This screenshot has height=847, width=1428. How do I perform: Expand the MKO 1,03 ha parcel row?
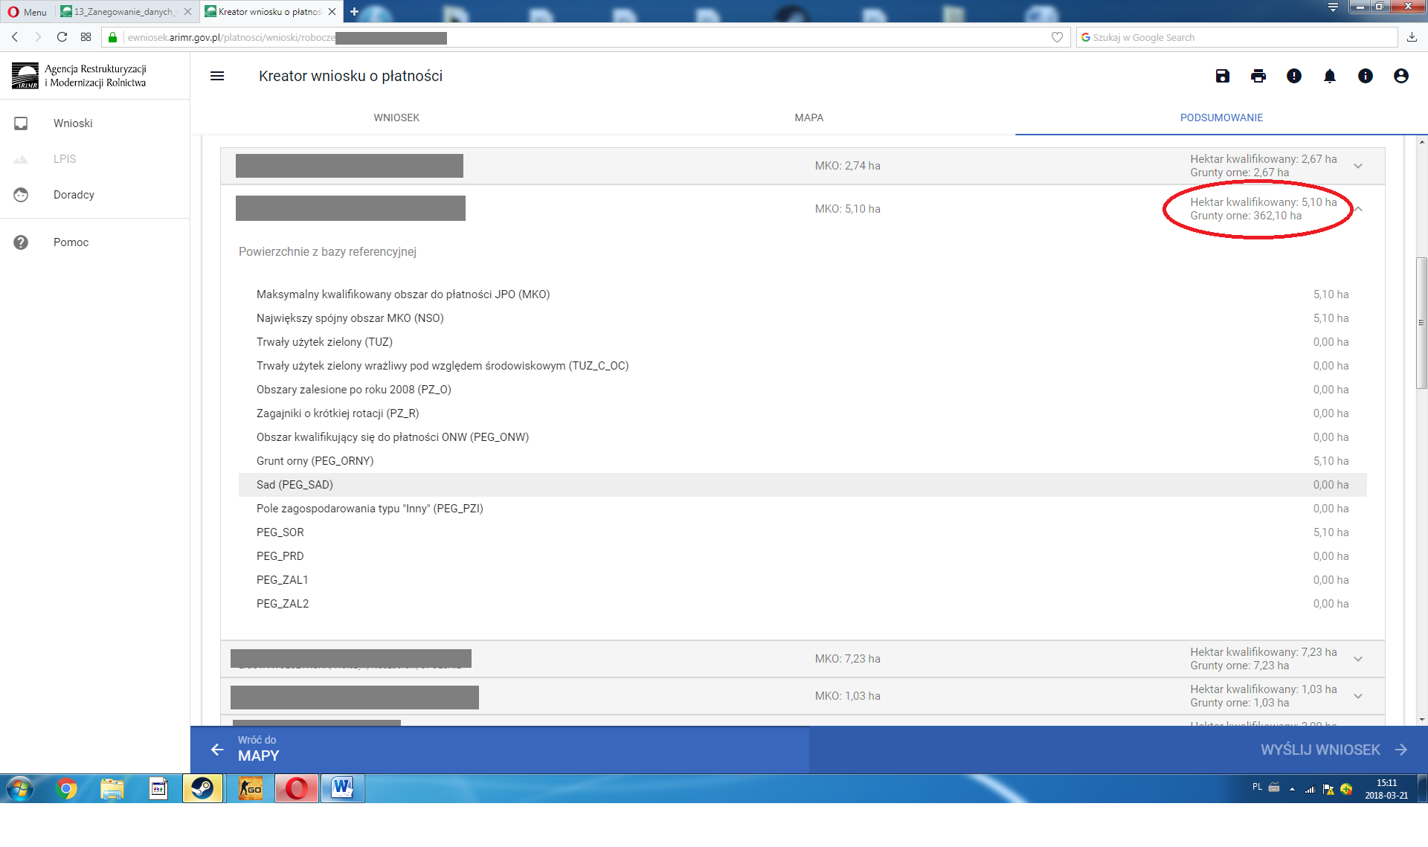pos(1357,696)
